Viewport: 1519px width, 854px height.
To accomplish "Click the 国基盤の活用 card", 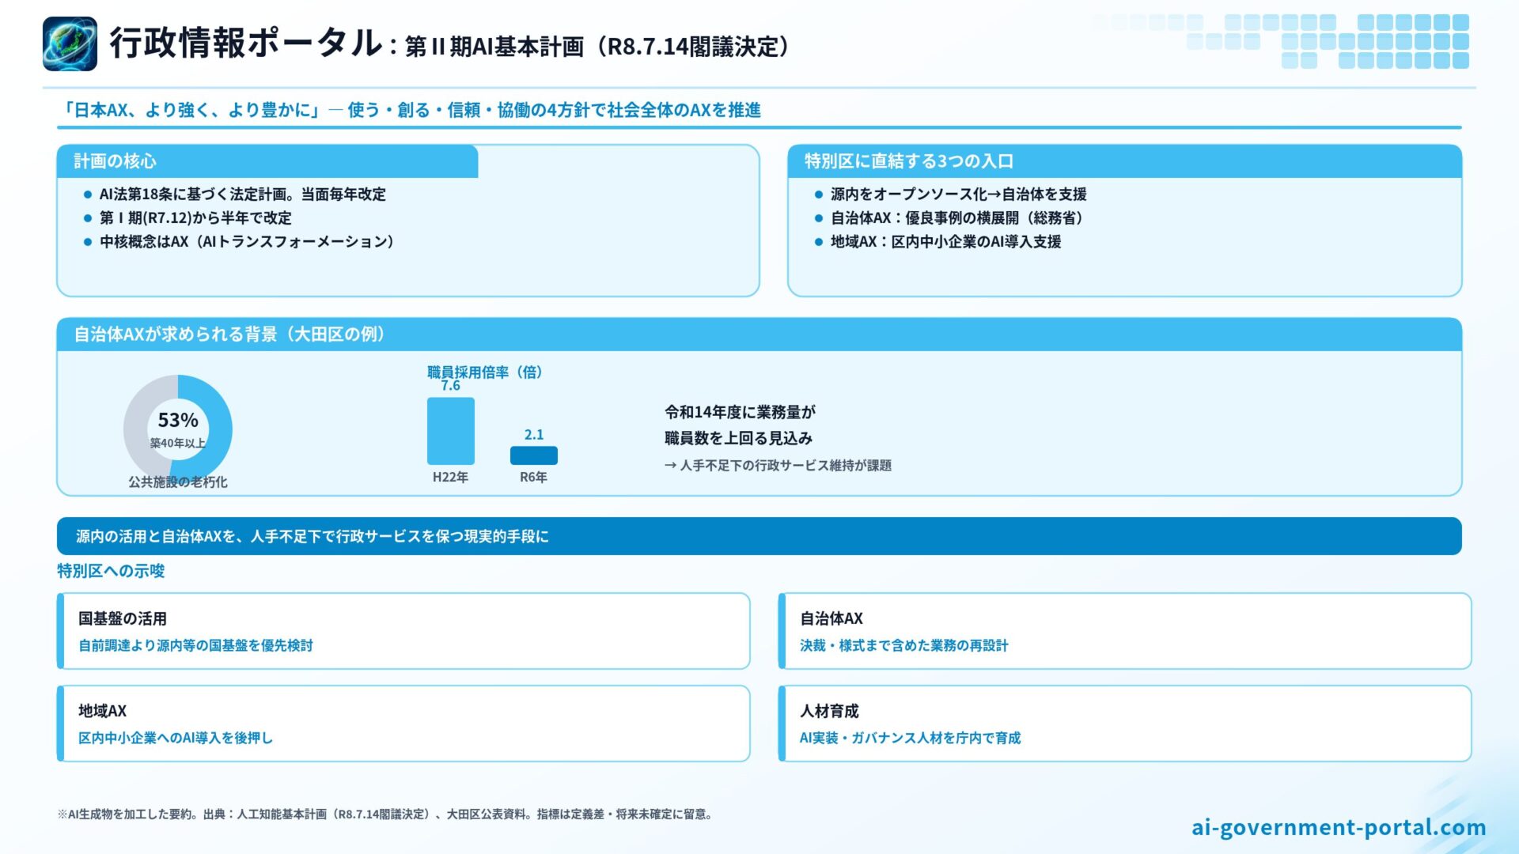I will point(403,631).
